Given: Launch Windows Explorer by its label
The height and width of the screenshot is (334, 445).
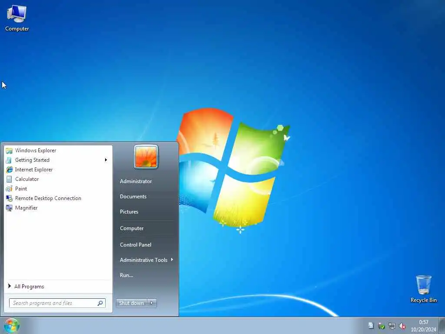Looking at the screenshot, I should 36,150.
